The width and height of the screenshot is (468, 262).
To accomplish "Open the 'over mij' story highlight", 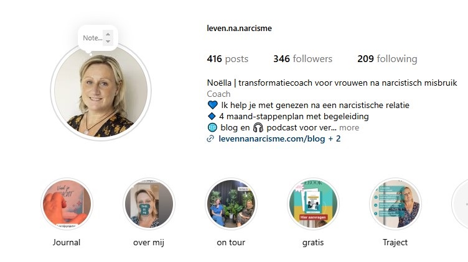I will click(x=149, y=204).
